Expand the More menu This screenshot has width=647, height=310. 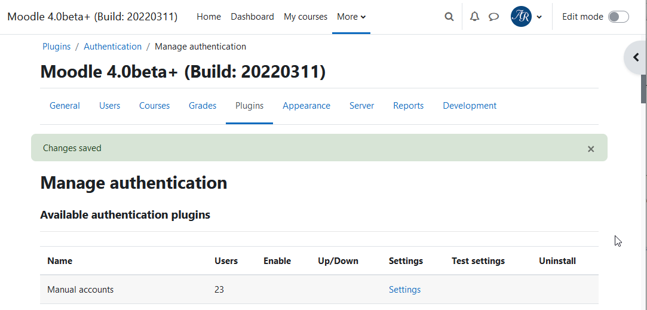pos(351,17)
